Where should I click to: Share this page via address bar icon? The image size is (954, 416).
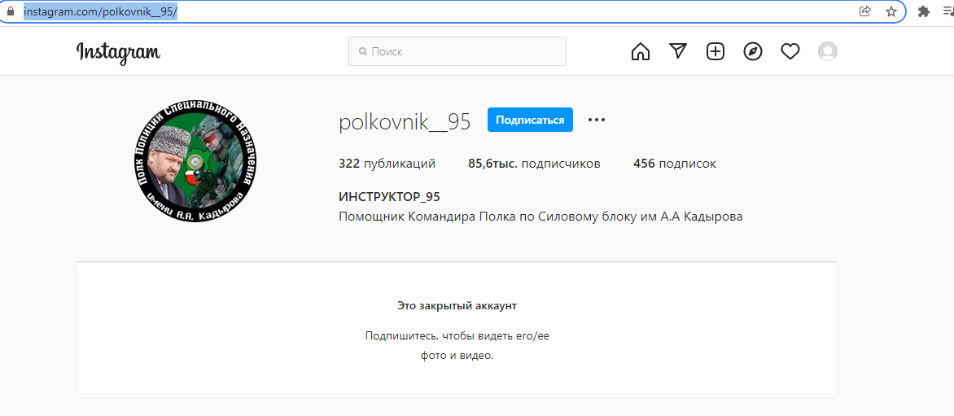[864, 11]
